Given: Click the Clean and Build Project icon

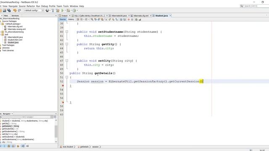Looking at the screenshot, I should (58, 10).
